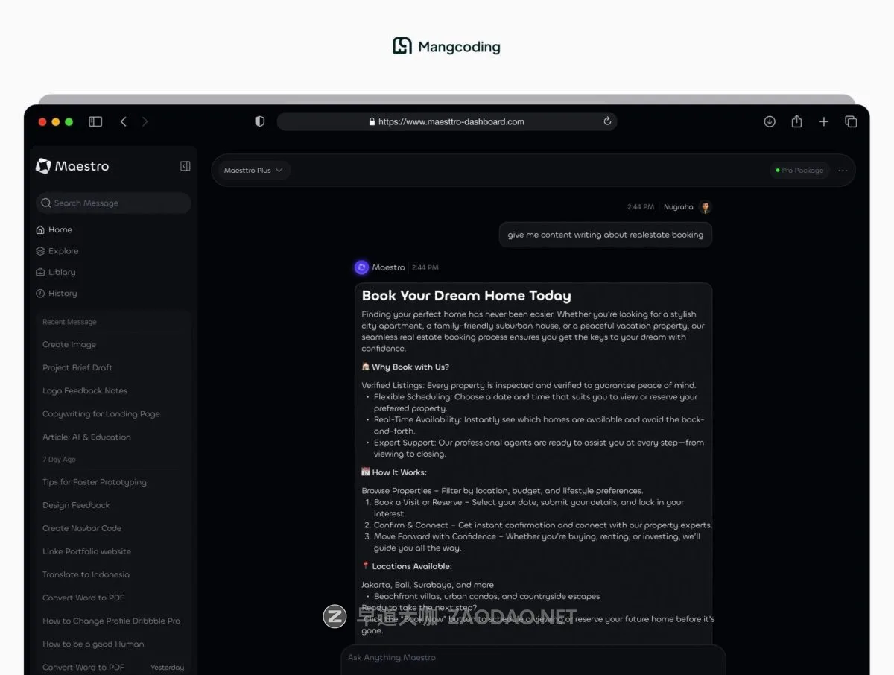Image resolution: width=894 pixels, height=675 pixels.
Task: Open the Linke Portfolio website conversation
Action: [x=86, y=551]
